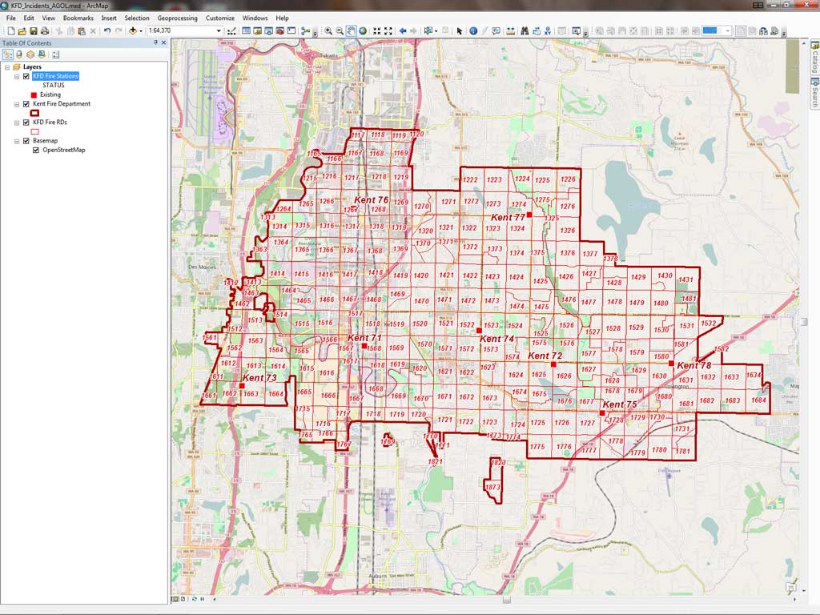Click KFD Fire RDs outline symbol
The width and height of the screenshot is (820, 615).
coord(35,132)
